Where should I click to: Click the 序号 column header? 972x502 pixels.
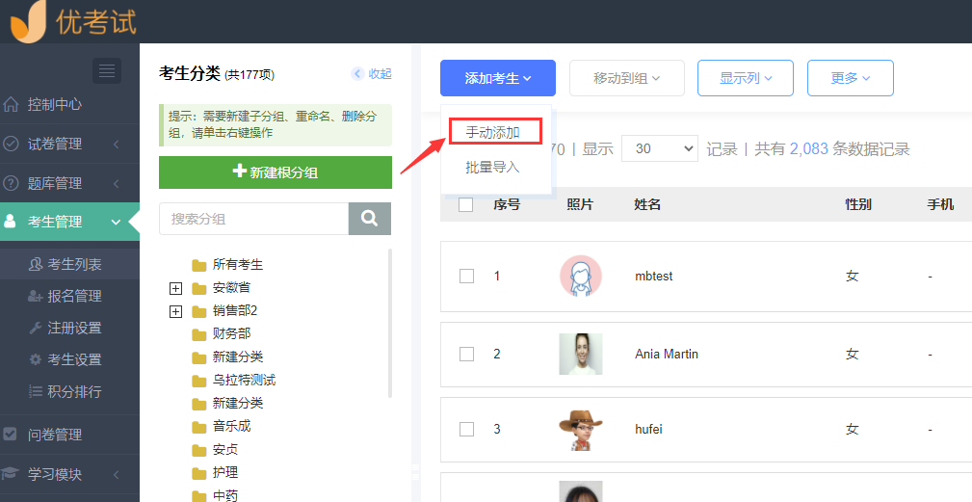(x=507, y=204)
